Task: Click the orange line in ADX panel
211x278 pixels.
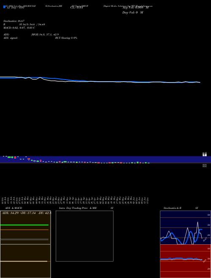Action: (24, 230)
